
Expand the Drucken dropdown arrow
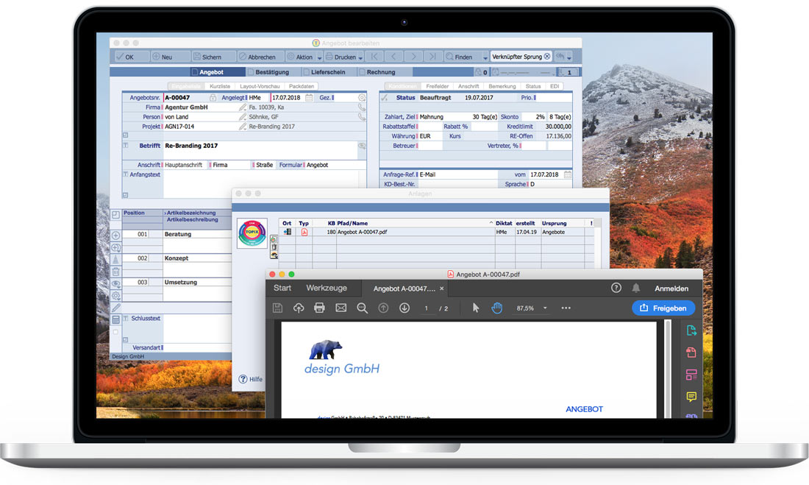click(x=360, y=57)
